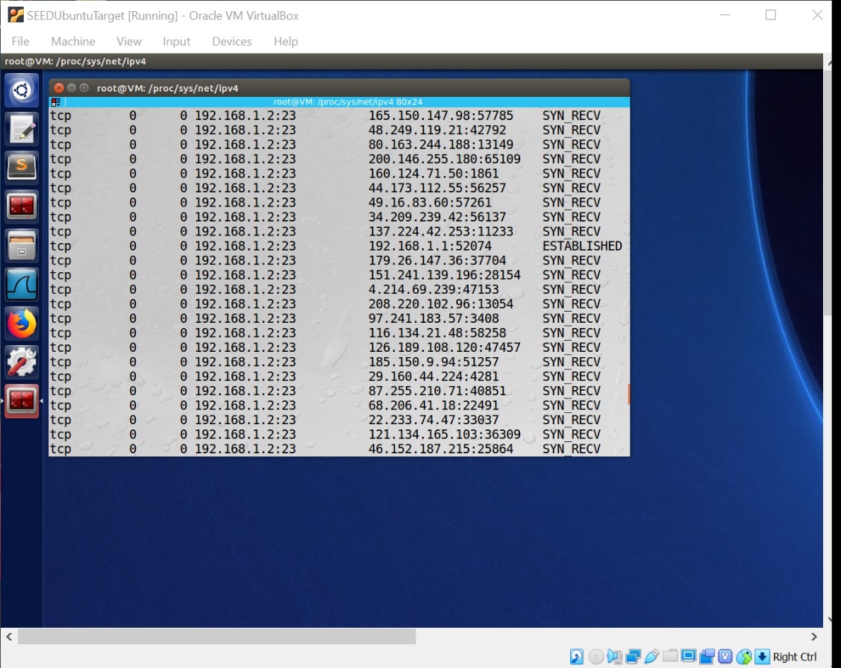The width and height of the screenshot is (841, 668).
Task: Click the address 49.16.83.60:57261
Action: [430, 203]
